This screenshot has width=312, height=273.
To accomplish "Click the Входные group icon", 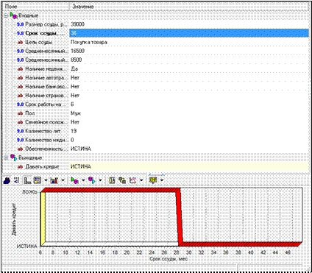I will click(x=14, y=15).
